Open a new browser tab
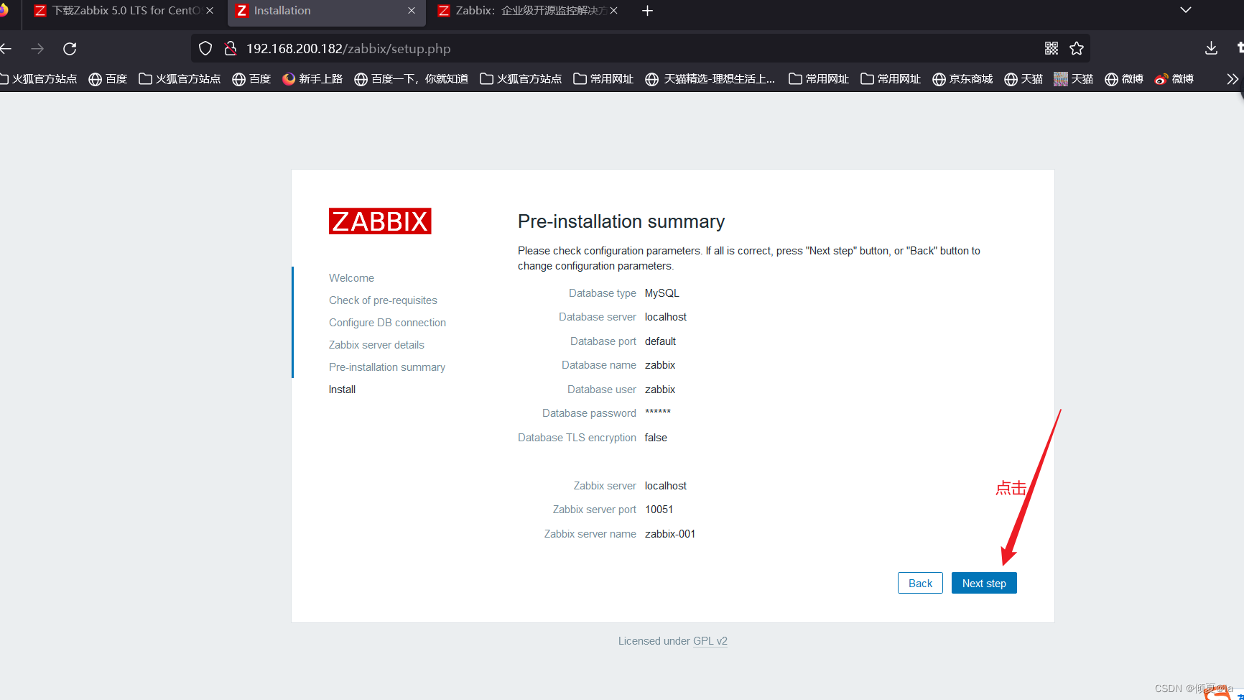1244x700 pixels. pyautogui.click(x=647, y=11)
